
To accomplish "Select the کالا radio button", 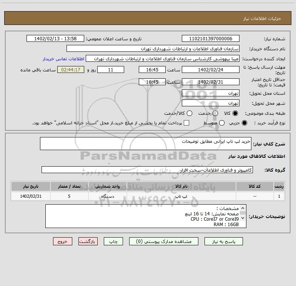I will click(235, 113).
